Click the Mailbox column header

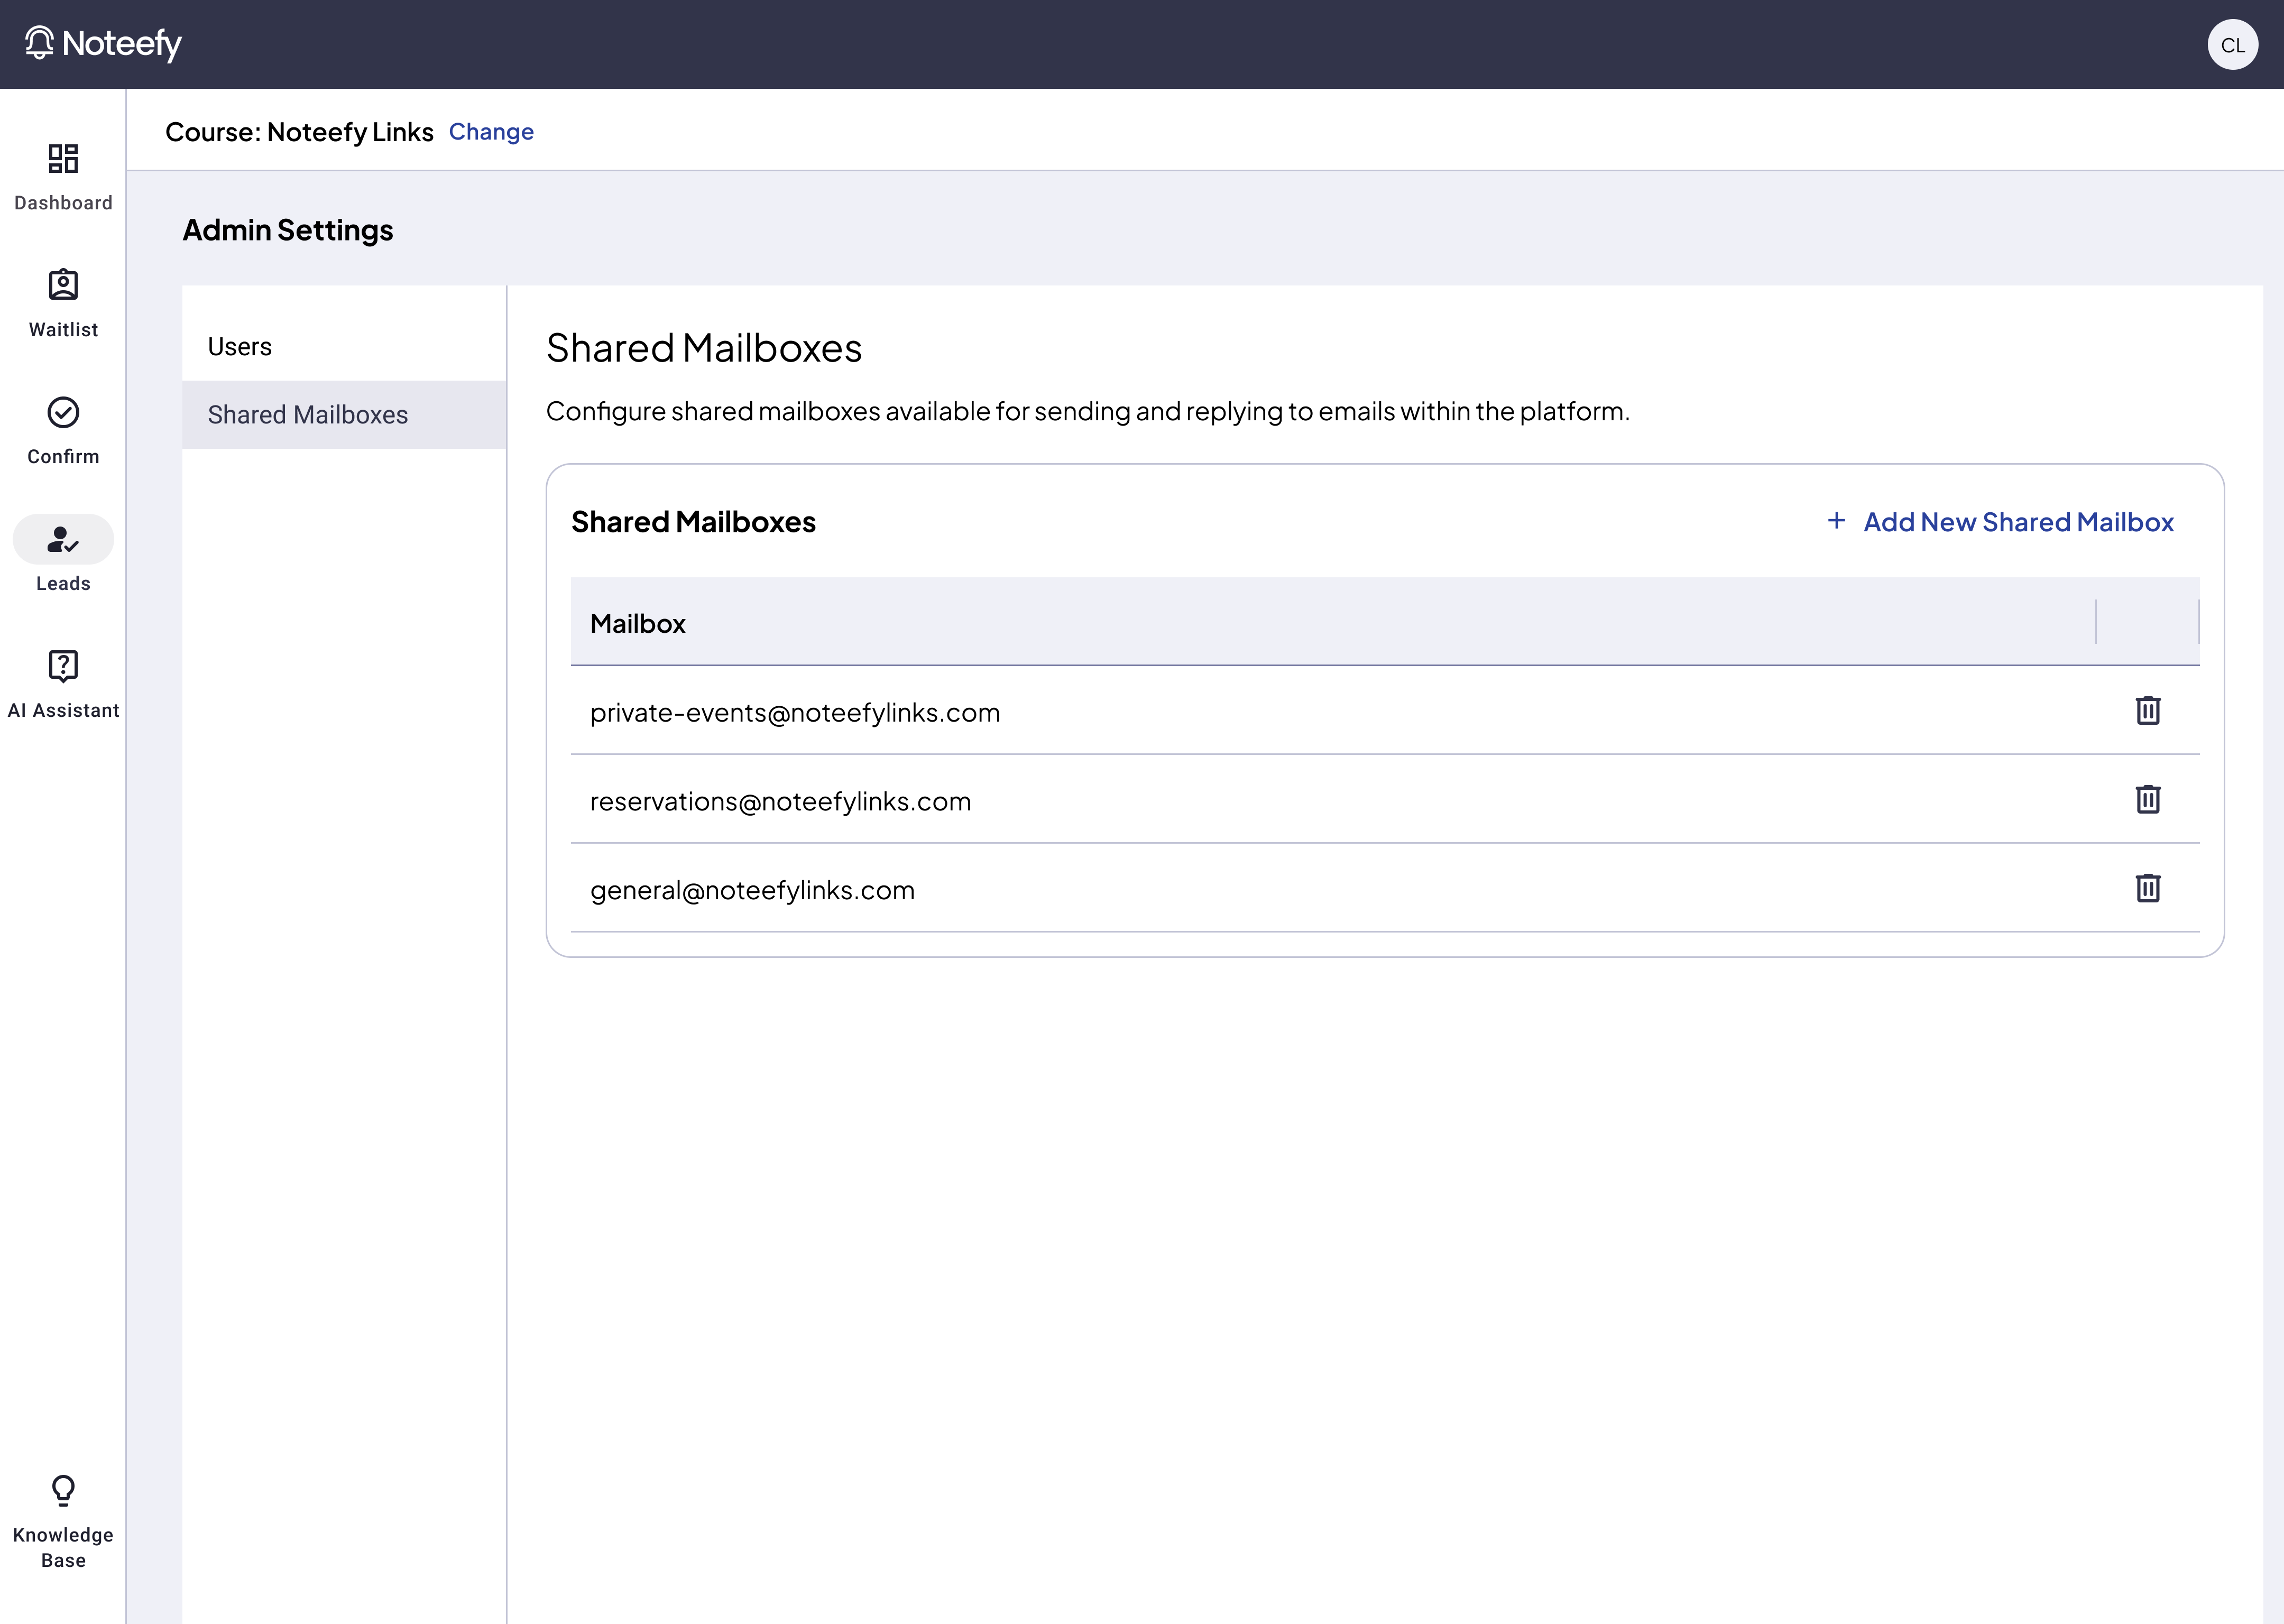pos(638,624)
